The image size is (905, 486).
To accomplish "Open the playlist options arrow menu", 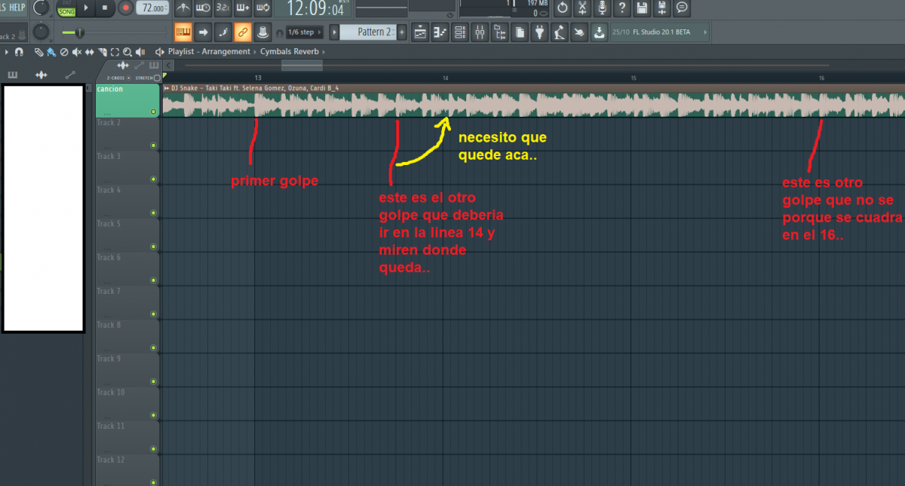I will click(7, 52).
